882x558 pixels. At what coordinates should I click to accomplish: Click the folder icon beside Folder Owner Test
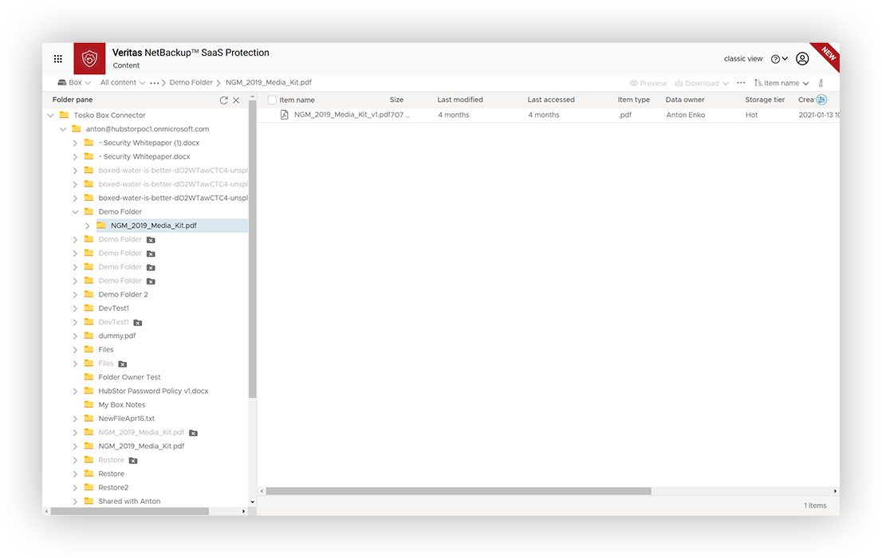pyautogui.click(x=89, y=377)
